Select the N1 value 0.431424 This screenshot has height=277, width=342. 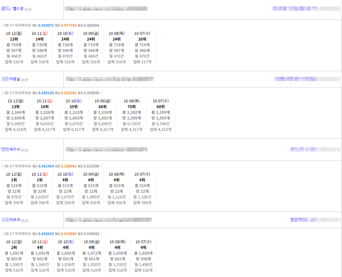46,166
